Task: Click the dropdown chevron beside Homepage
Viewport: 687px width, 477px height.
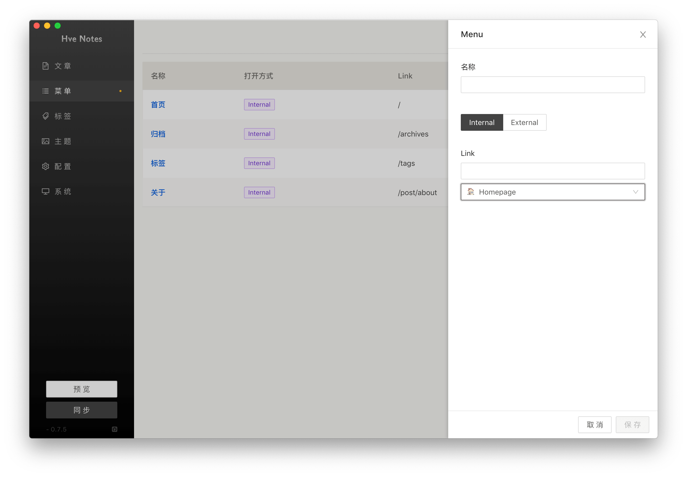Action: 635,192
